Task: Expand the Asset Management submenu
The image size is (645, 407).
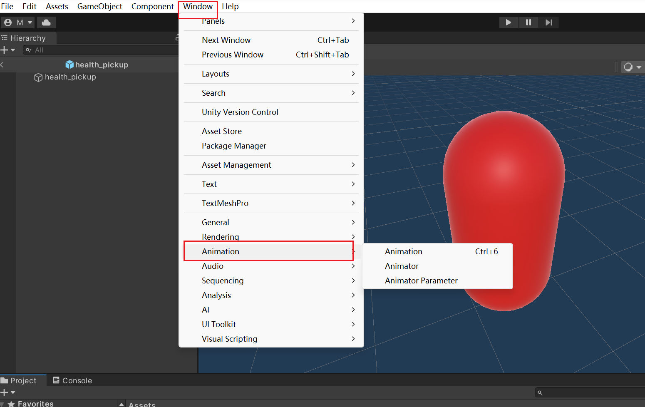Action: pos(271,165)
